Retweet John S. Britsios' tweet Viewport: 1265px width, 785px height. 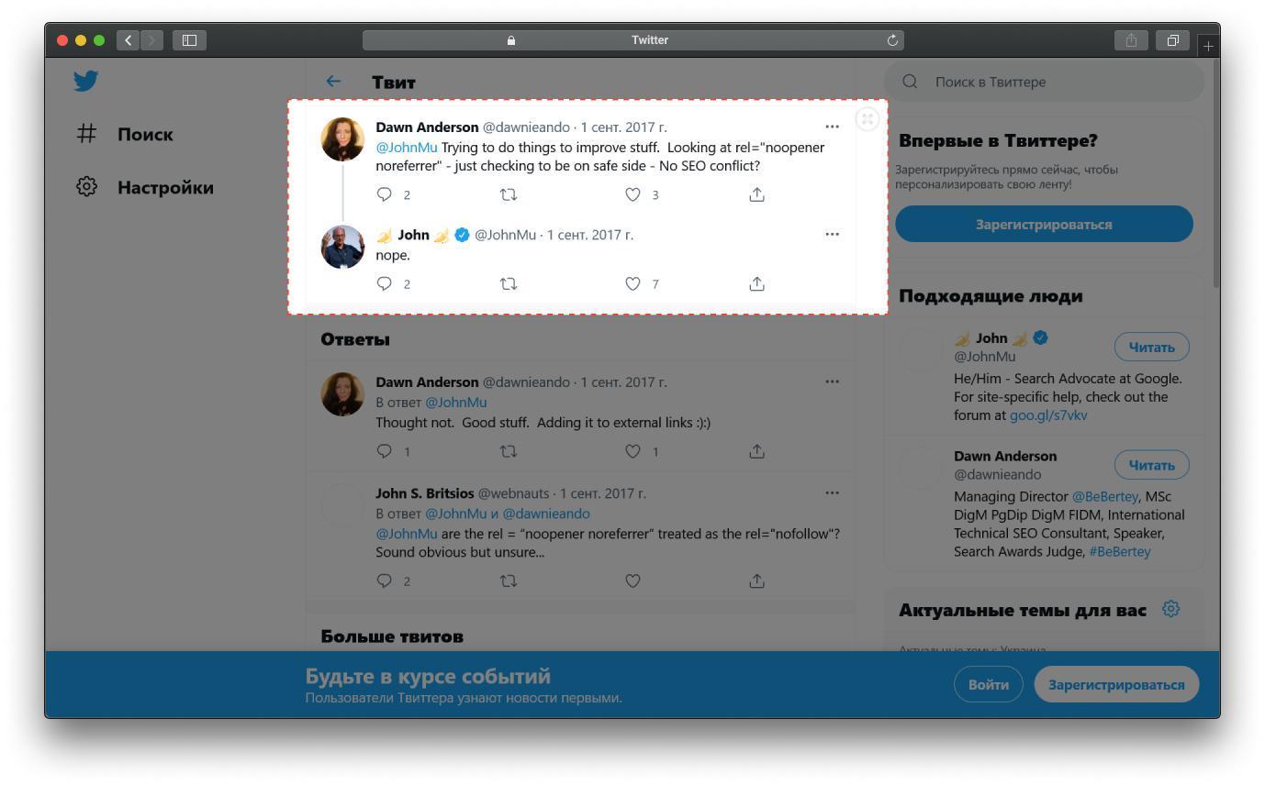tap(509, 580)
